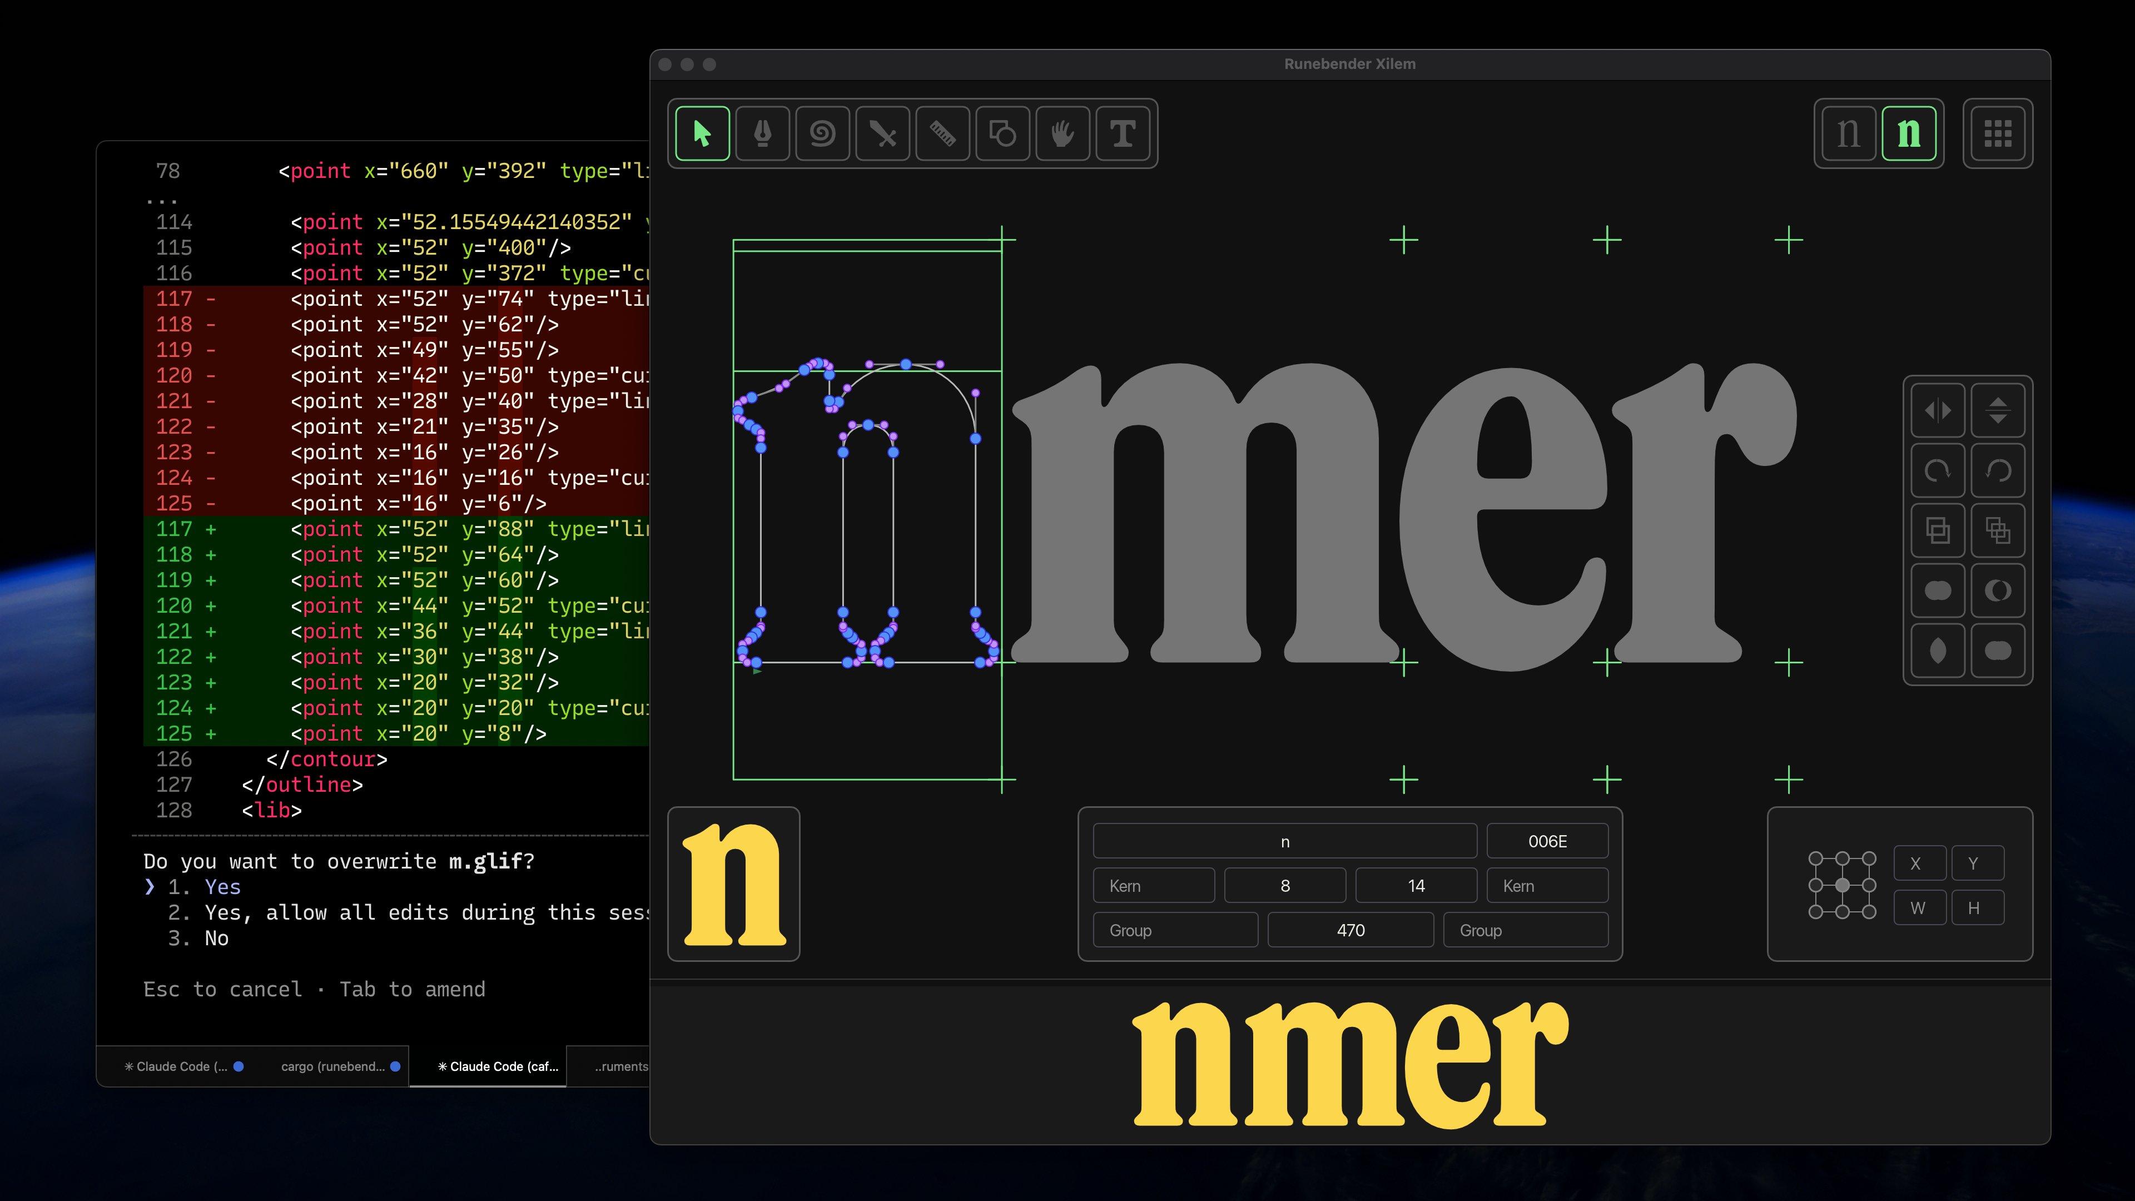Image resolution: width=2135 pixels, height=1201 pixels.
Task: Select the Ruler measure tool
Action: 942,133
